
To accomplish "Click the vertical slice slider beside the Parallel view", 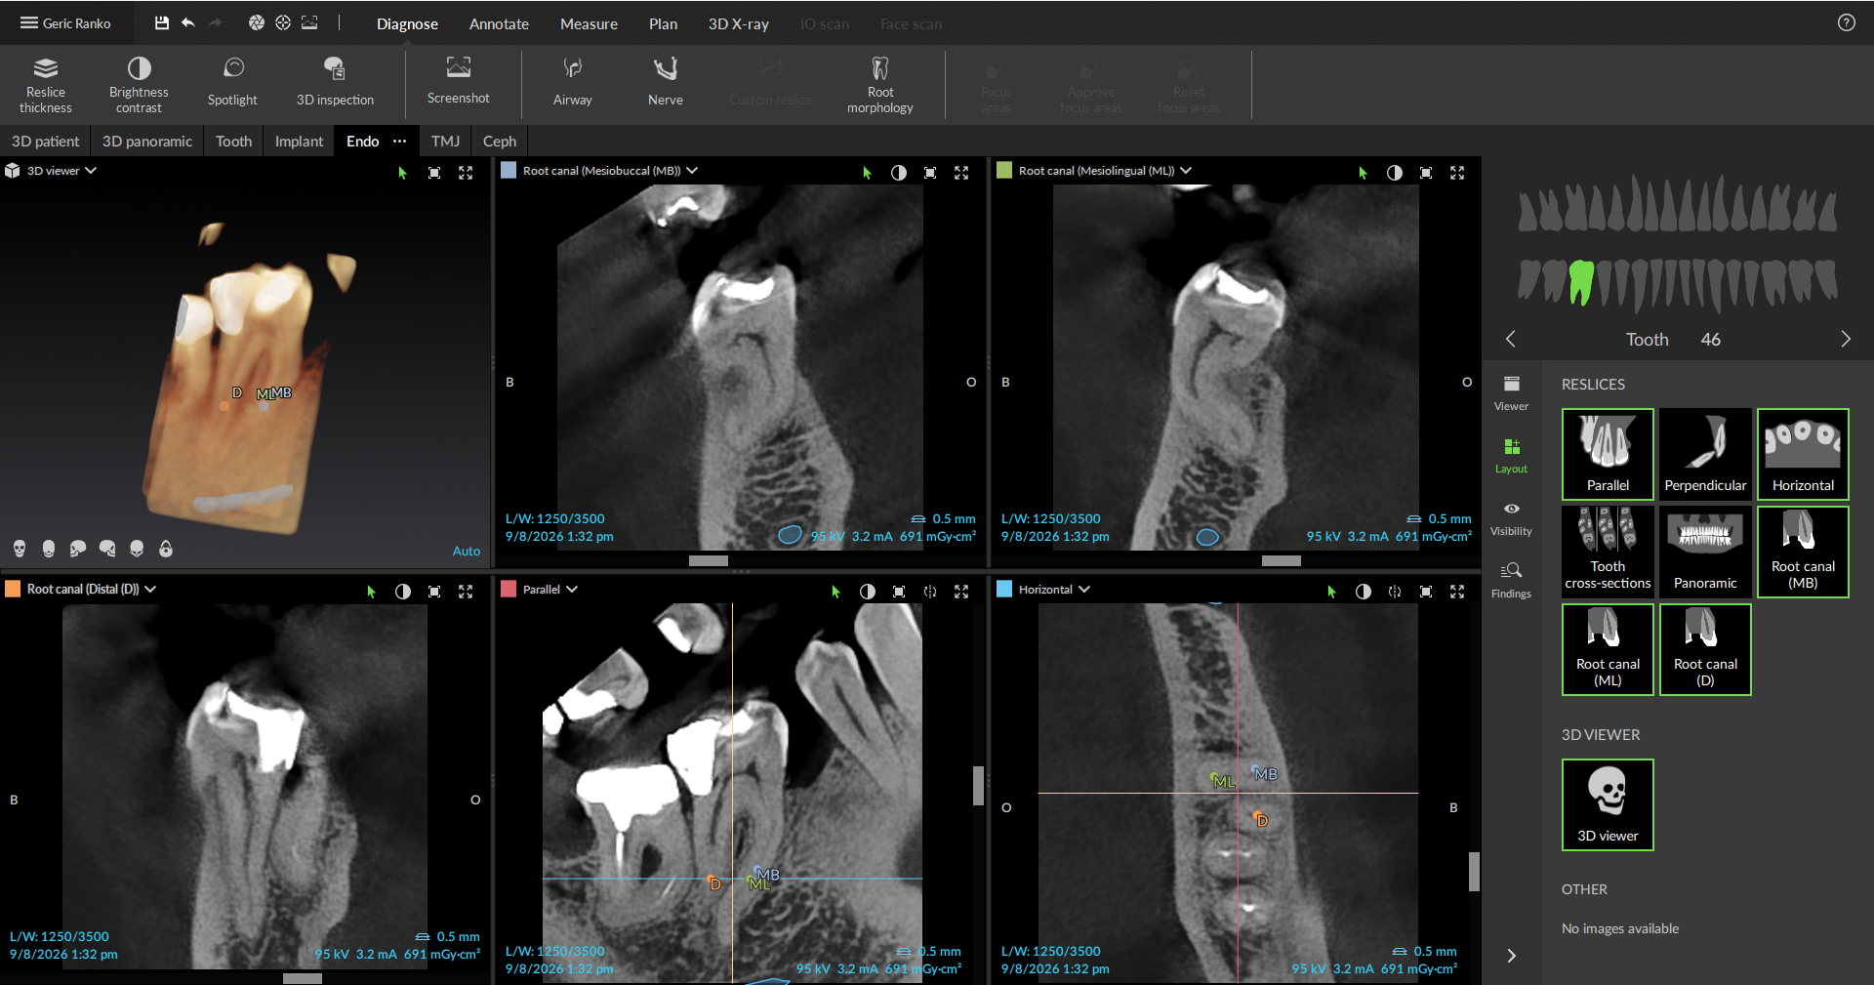I will pos(978,786).
